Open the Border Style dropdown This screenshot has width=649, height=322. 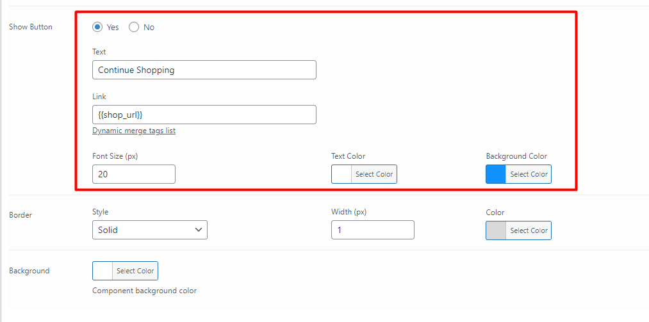(150, 230)
